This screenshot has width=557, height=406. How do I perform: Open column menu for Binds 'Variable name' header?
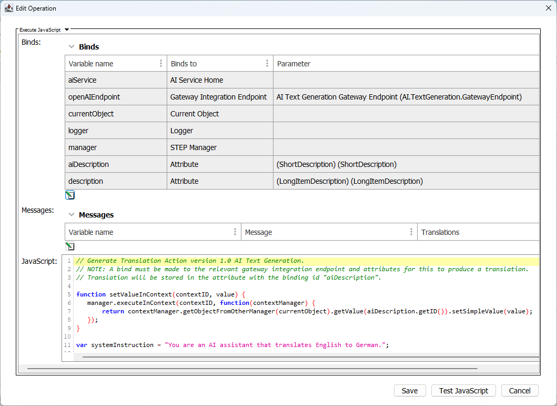click(161, 64)
